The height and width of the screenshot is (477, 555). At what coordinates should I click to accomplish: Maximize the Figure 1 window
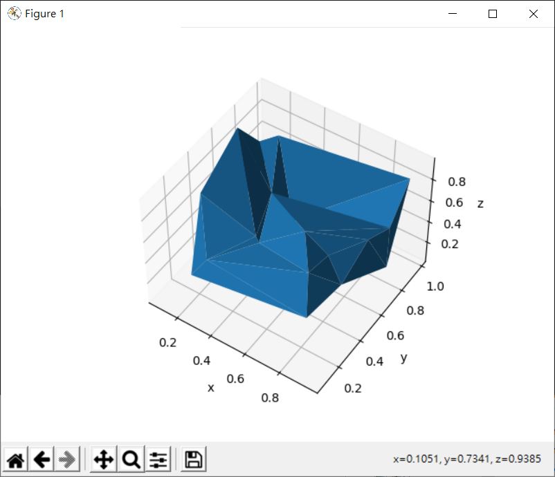pyautogui.click(x=493, y=14)
